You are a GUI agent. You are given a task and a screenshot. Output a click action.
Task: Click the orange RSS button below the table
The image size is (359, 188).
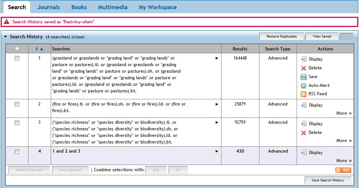coord(343,170)
